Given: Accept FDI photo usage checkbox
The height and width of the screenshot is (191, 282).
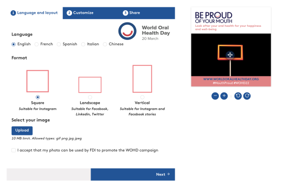Looking at the screenshot, I should point(14,150).
